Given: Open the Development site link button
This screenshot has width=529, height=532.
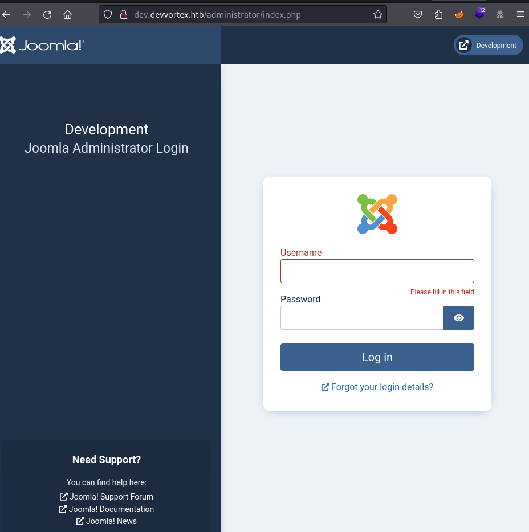Looking at the screenshot, I should click(489, 45).
